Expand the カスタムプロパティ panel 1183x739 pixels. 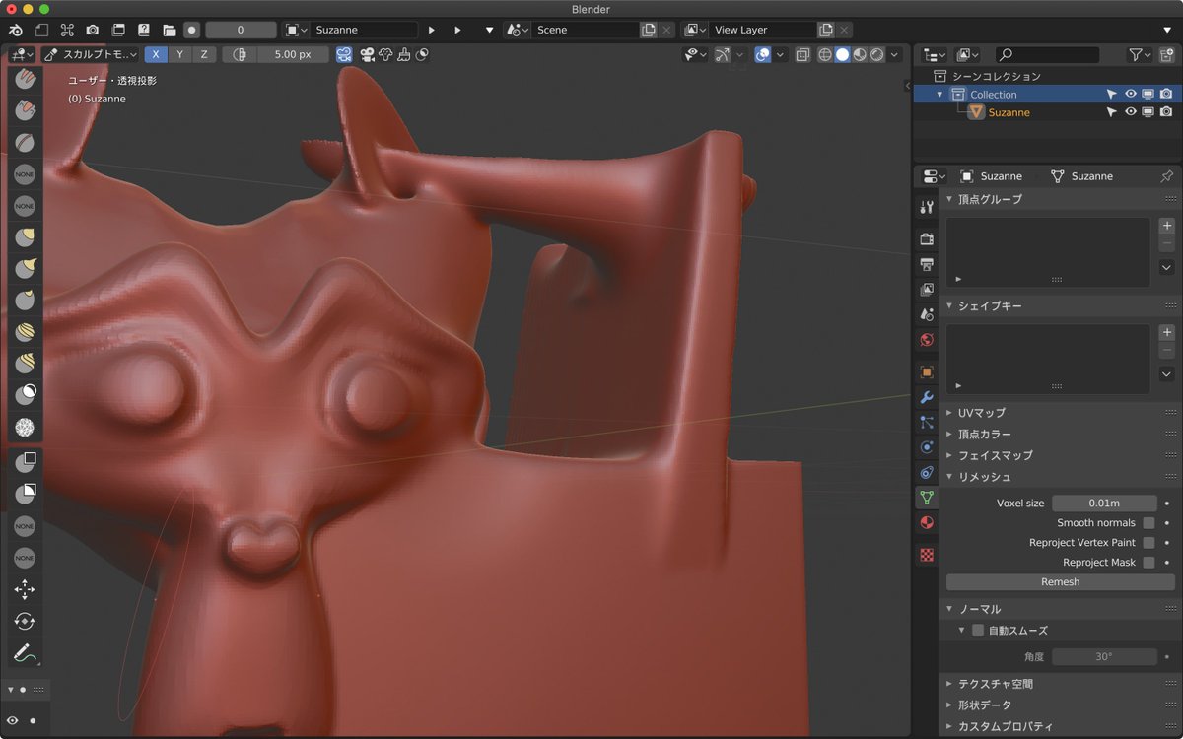pyautogui.click(x=949, y=726)
